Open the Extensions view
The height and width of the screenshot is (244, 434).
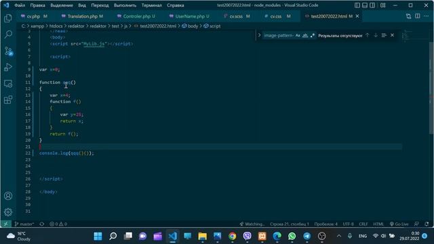[8, 100]
